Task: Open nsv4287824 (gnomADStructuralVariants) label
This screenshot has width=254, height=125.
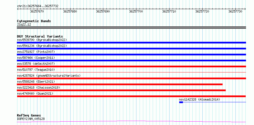Action: (49, 76)
